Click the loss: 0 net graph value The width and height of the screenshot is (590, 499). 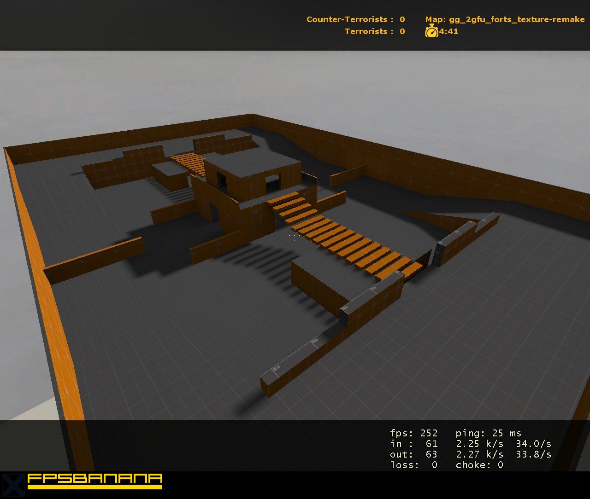point(413,465)
